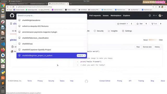This screenshot has height=94, width=167.
Task: Select amzn/amazon-payments-magento-2-plugin suggestion
Action: pos(52,32)
